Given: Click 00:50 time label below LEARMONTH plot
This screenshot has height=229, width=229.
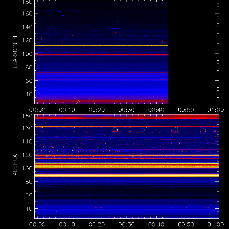Looking at the screenshot, I should [x=186, y=110].
